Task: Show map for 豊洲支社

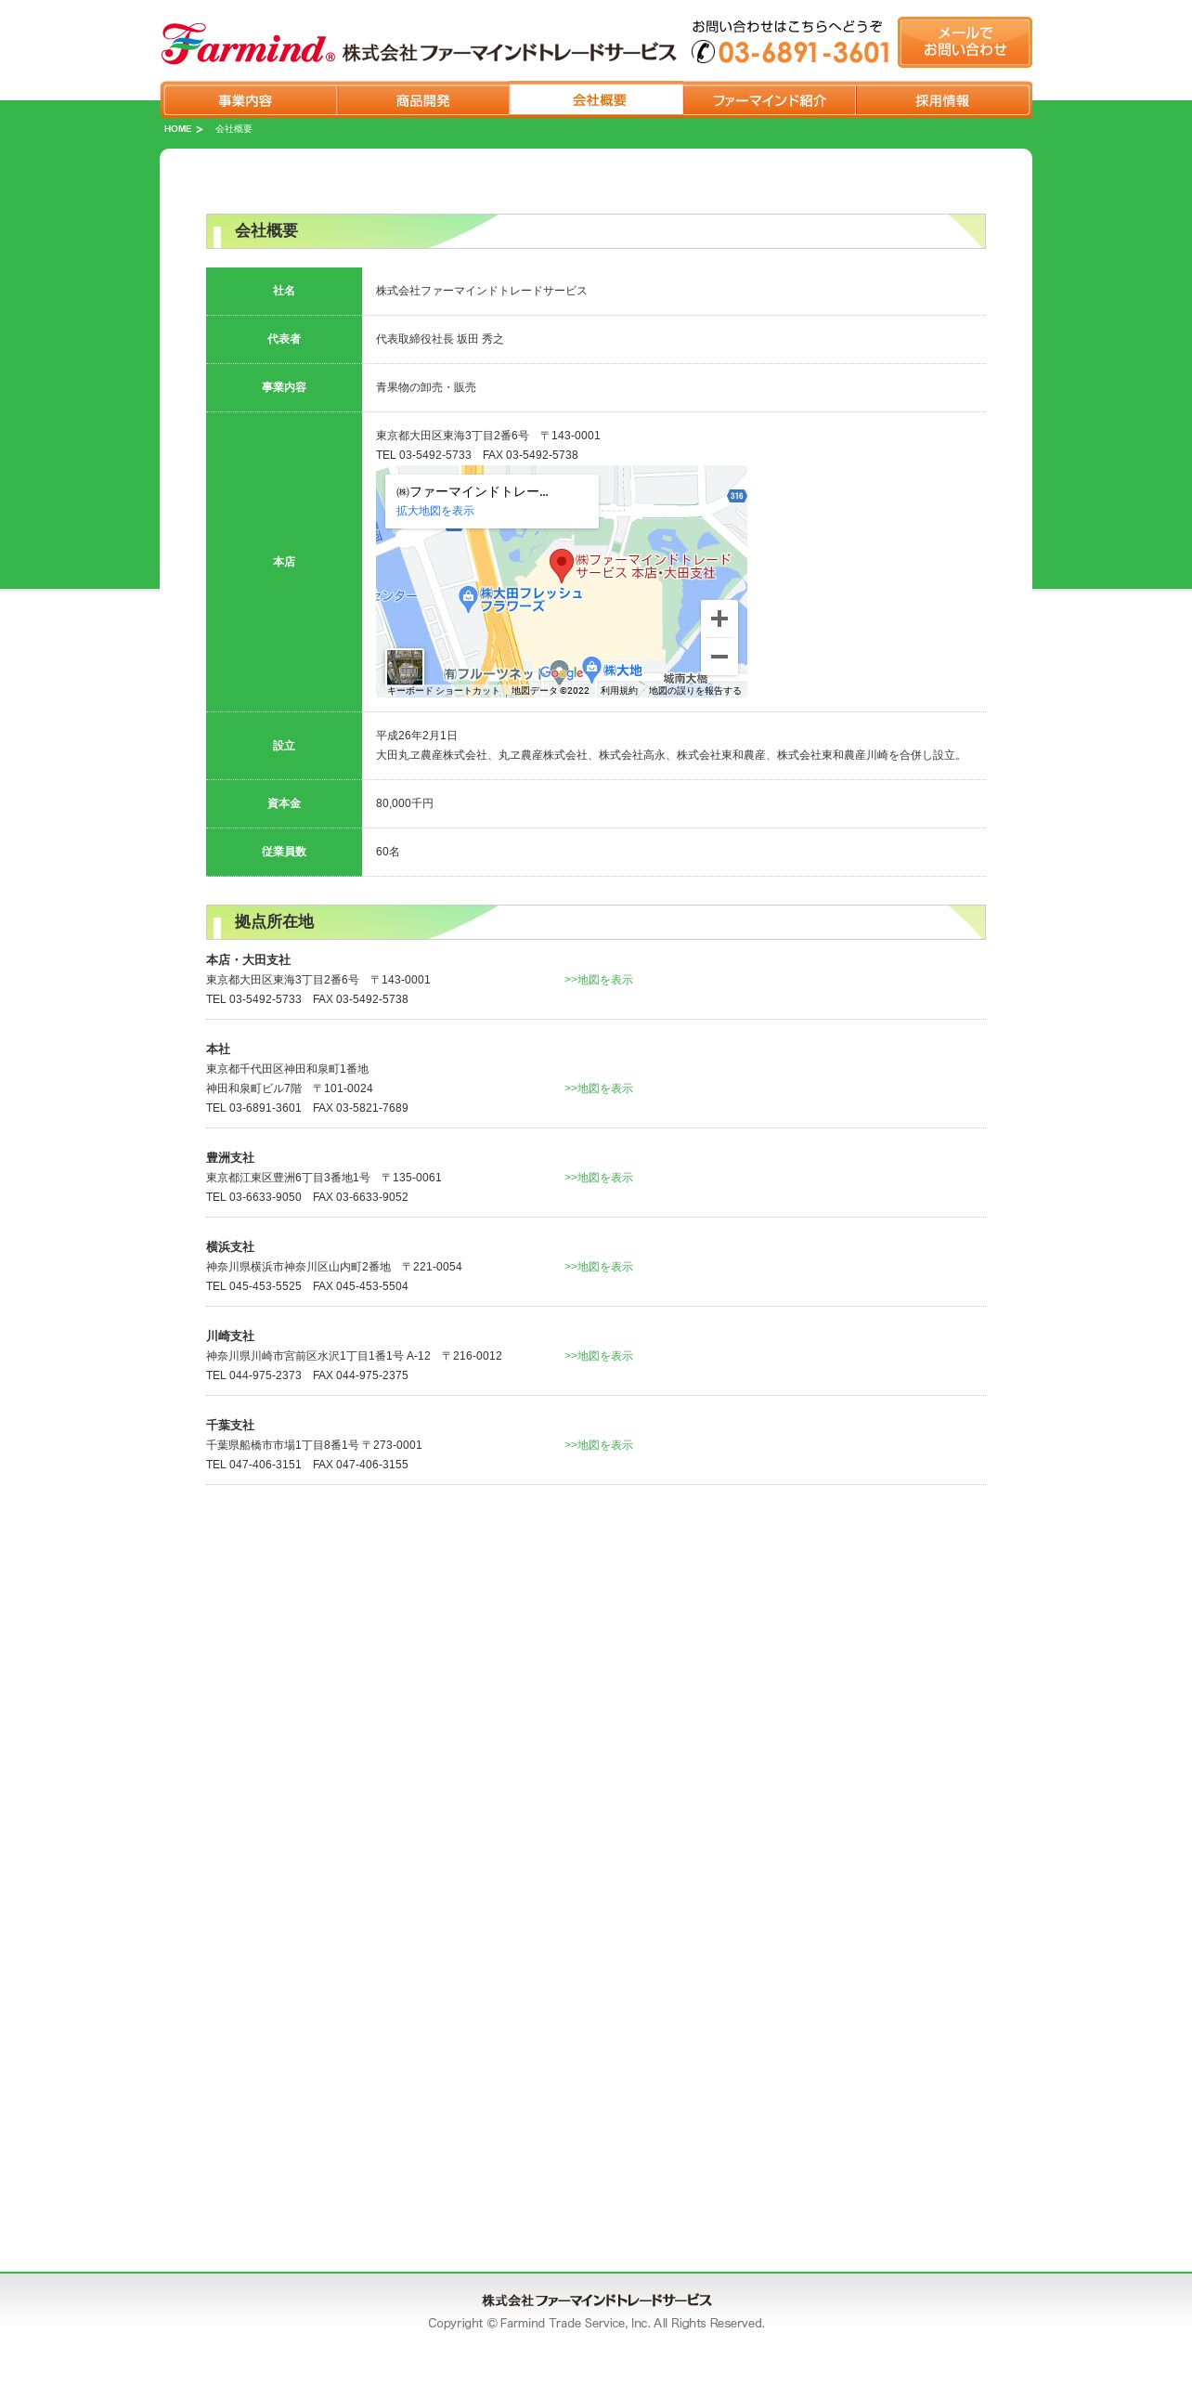Action: pos(599,1178)
